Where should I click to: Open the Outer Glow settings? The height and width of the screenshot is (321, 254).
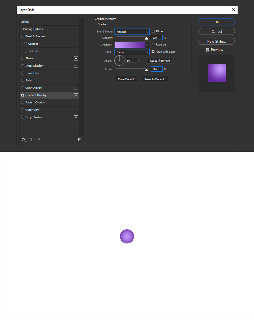(33, 110)
